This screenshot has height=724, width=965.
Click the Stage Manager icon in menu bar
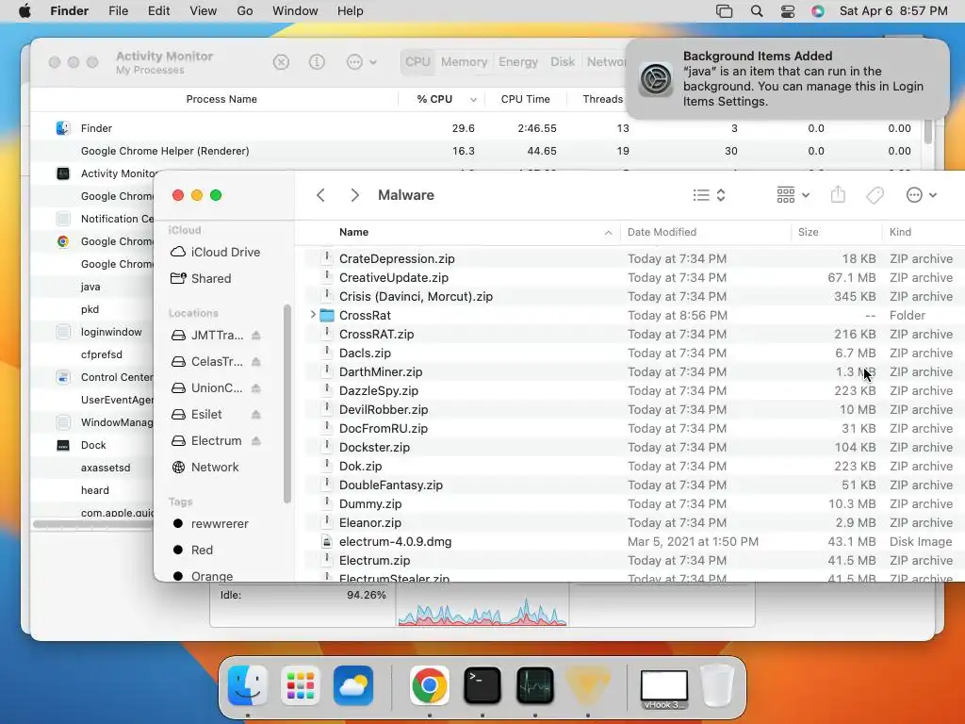[725, 11]
